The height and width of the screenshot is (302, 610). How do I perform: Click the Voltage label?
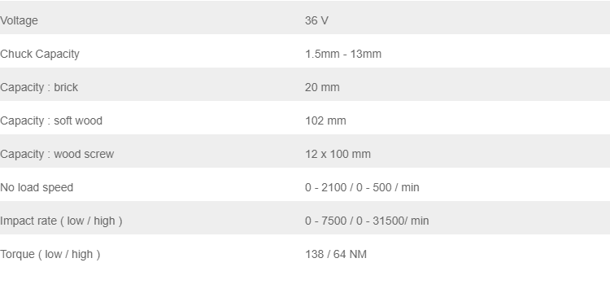pos(19,20)
